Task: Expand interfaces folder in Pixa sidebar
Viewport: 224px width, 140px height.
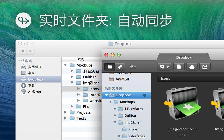Action: pos(119,136)
